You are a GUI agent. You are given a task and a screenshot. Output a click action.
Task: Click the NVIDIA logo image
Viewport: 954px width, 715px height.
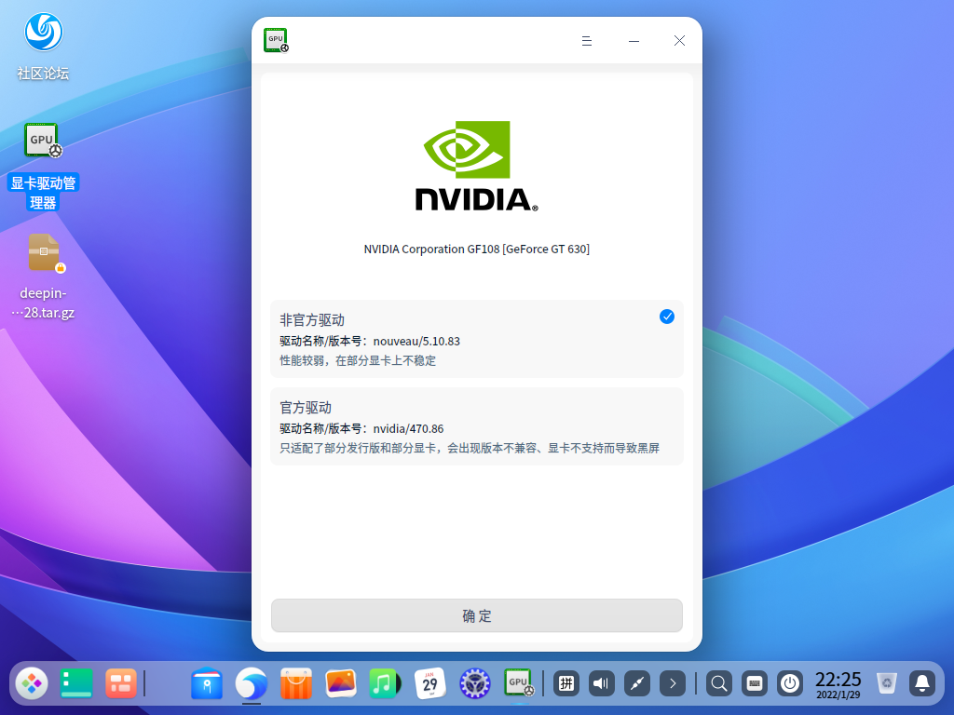(x=476, y=166)
